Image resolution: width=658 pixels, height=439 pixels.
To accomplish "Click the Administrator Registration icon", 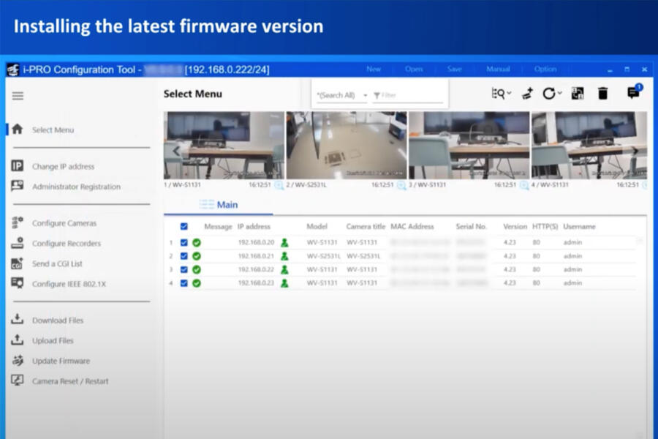I will [x=18, y=186].
